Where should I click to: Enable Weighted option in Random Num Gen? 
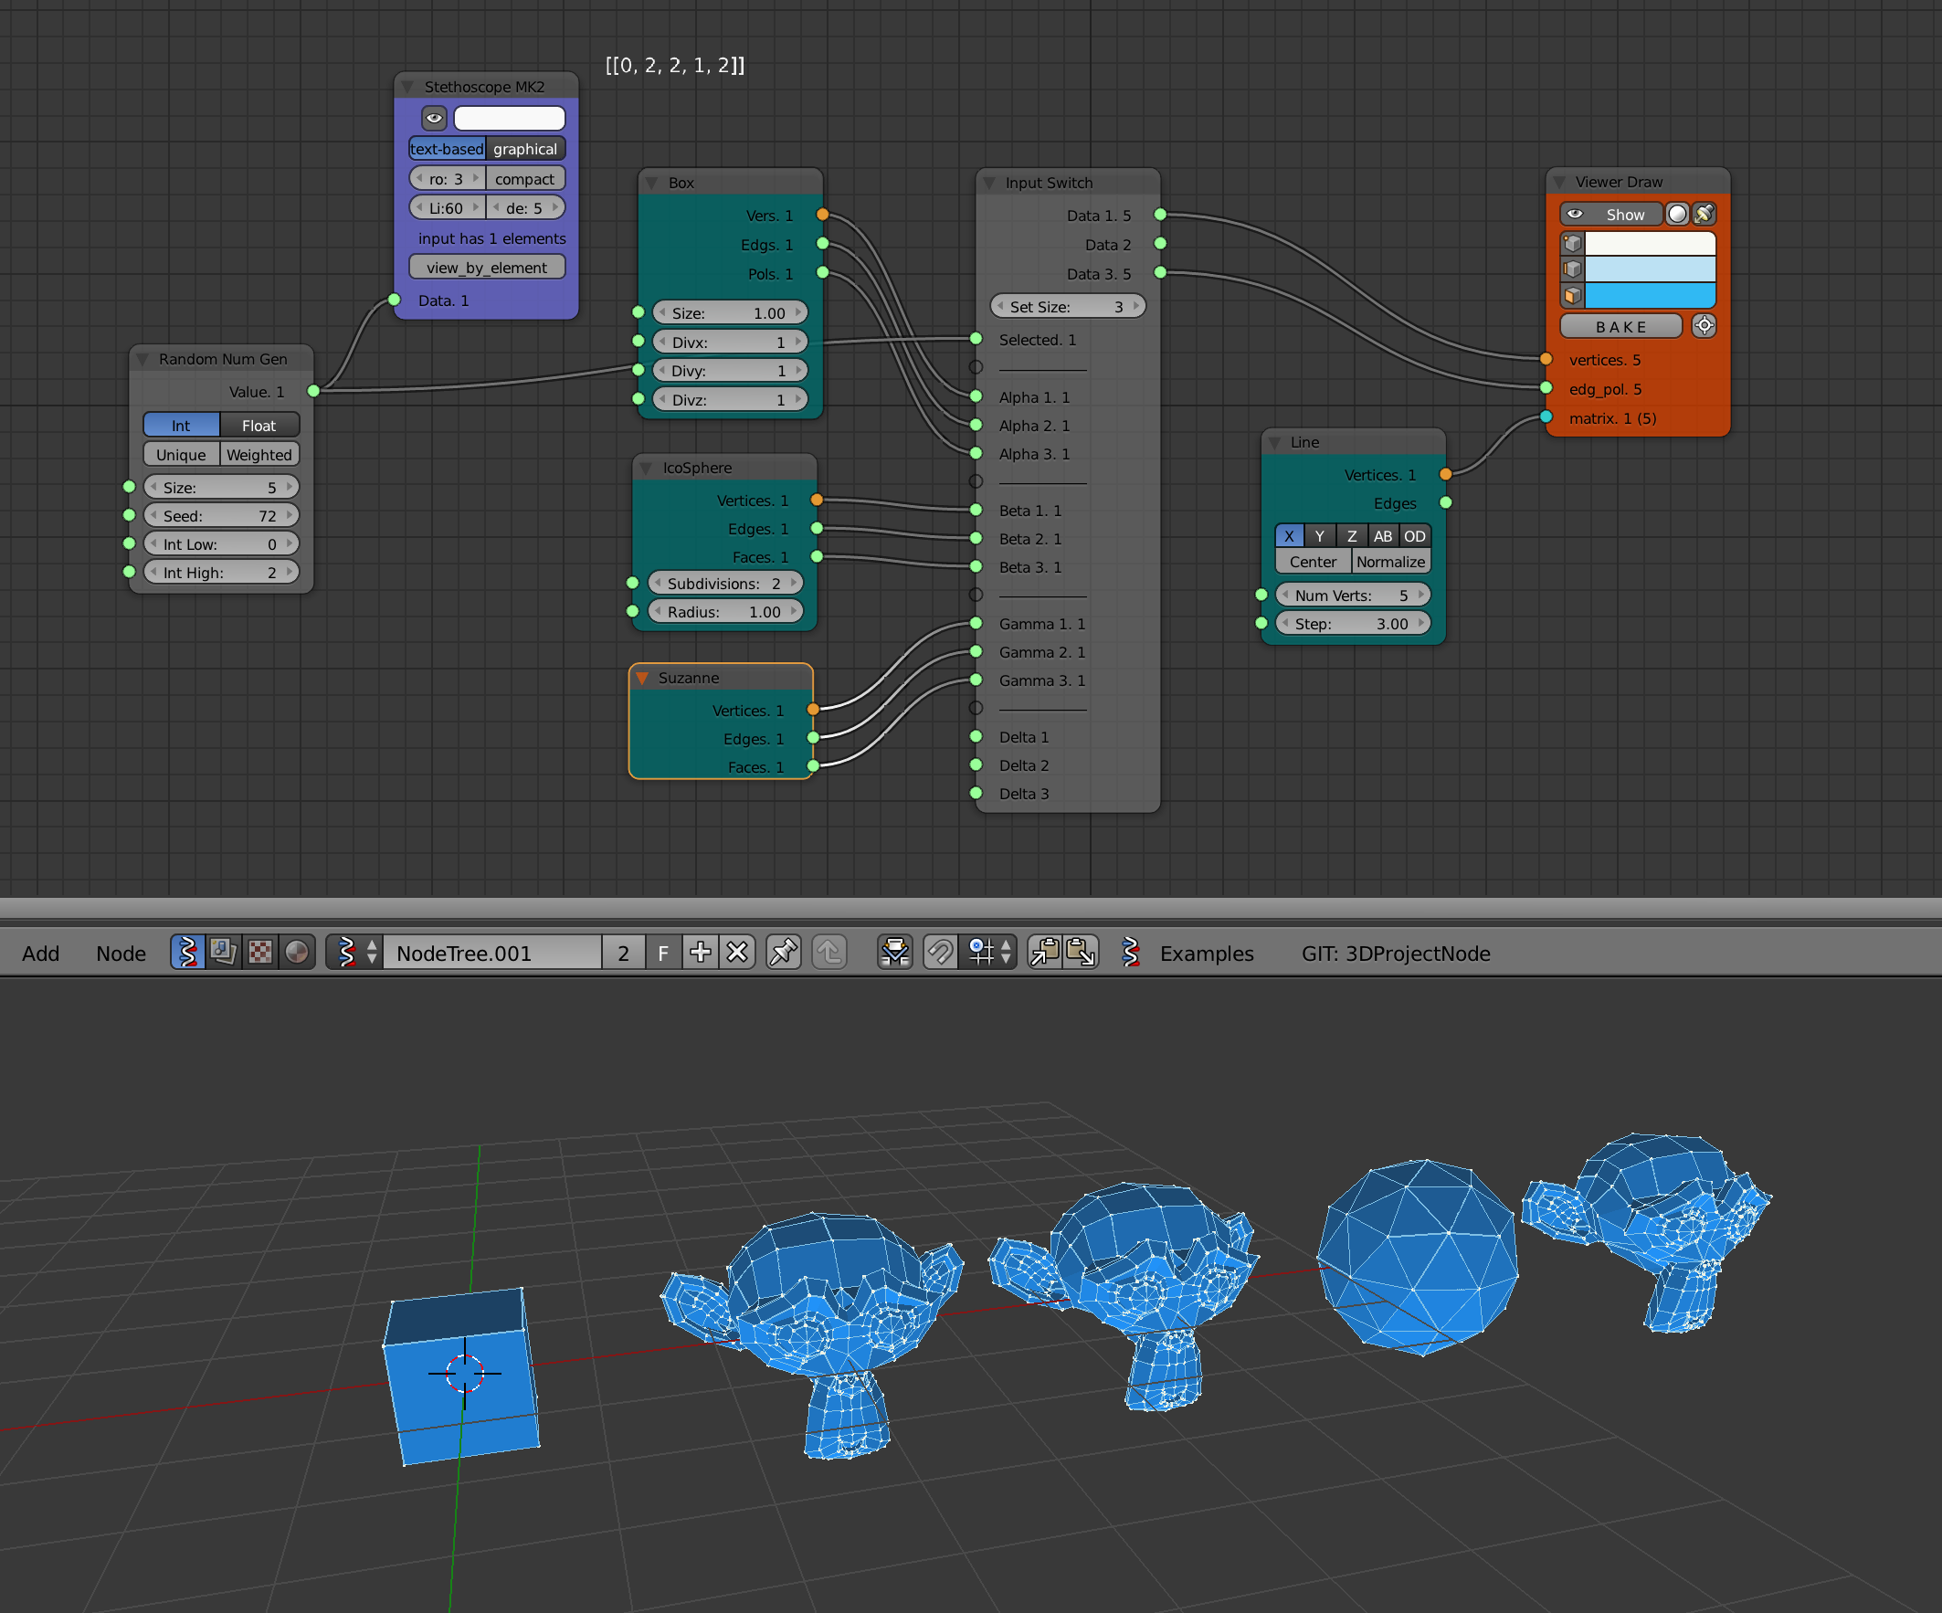tap(259, 455)
